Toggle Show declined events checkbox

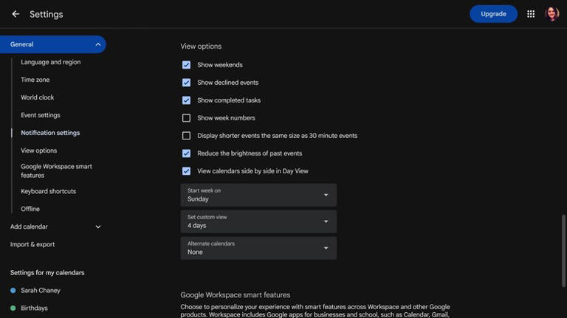[186, 83]
